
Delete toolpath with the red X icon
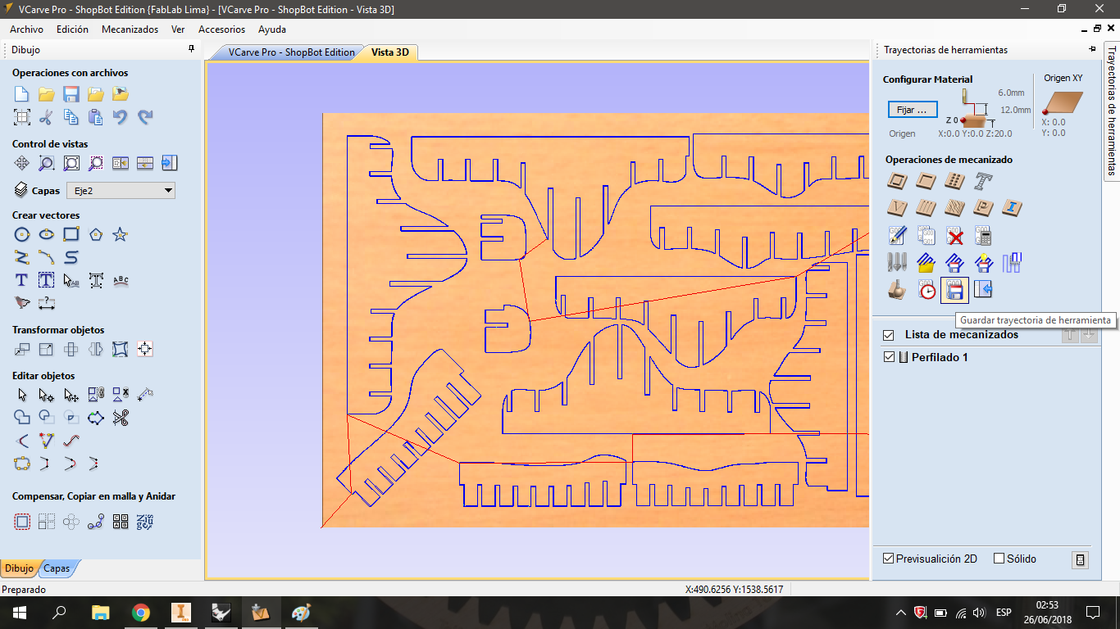[954, 236]
